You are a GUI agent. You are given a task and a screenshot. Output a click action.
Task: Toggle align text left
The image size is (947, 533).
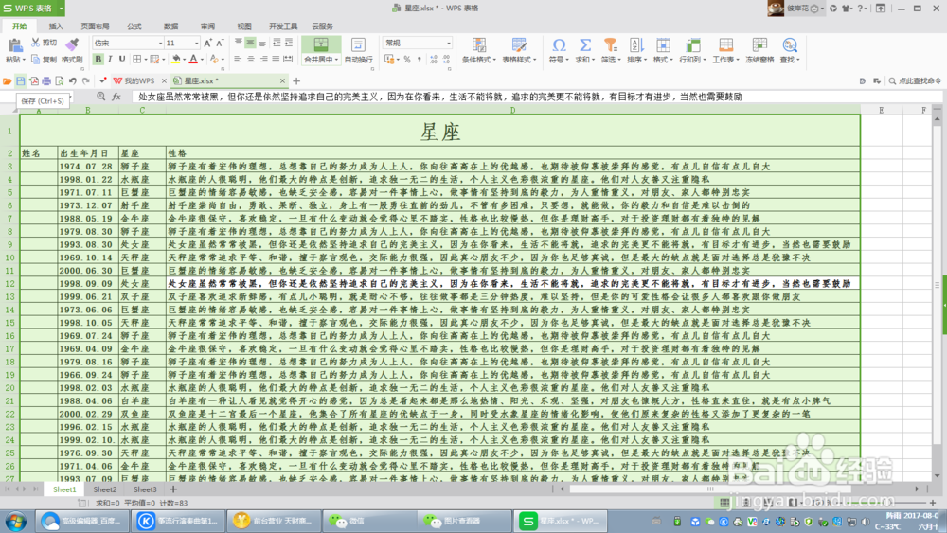point(238,59)
